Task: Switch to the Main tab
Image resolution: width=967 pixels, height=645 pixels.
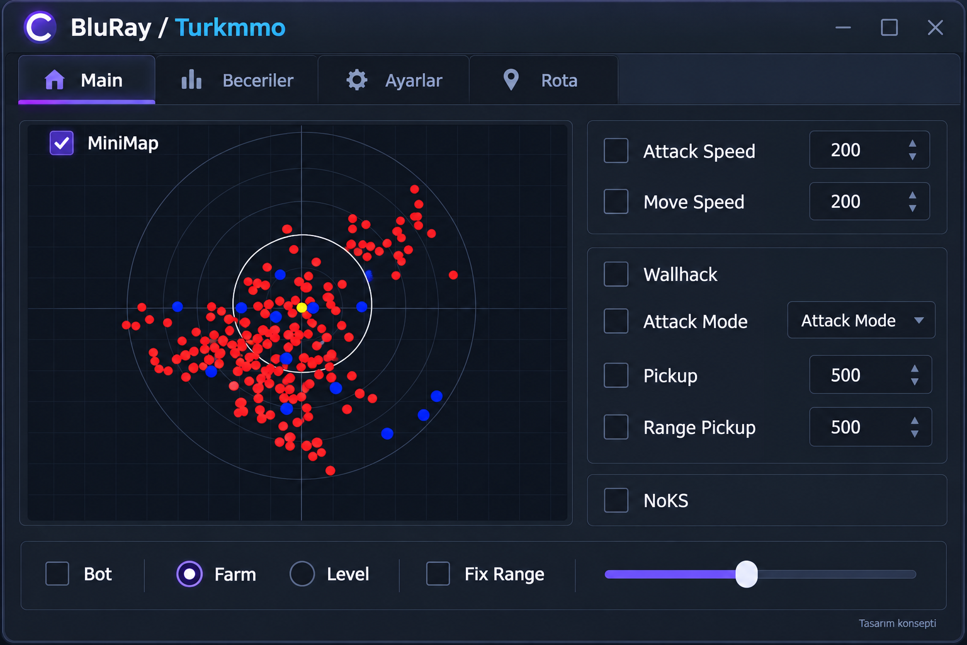Action: coord(87,79)
